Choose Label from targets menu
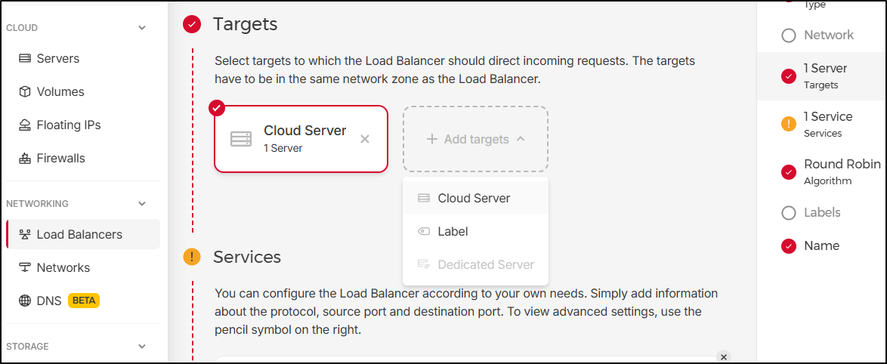887x364 pixels. point(453,231)
